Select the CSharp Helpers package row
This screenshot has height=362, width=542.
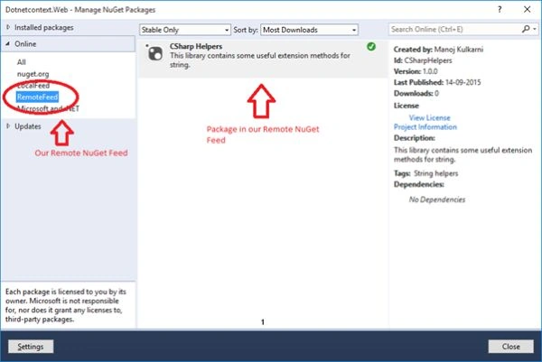coord(263,59)
